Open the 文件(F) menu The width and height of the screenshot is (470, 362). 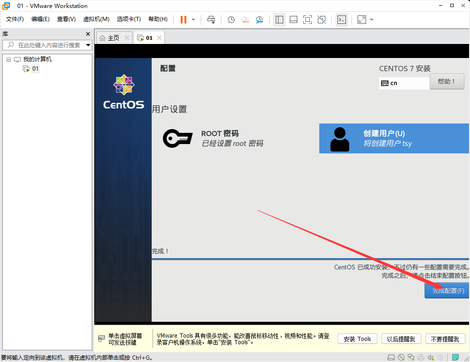[15, 19]
